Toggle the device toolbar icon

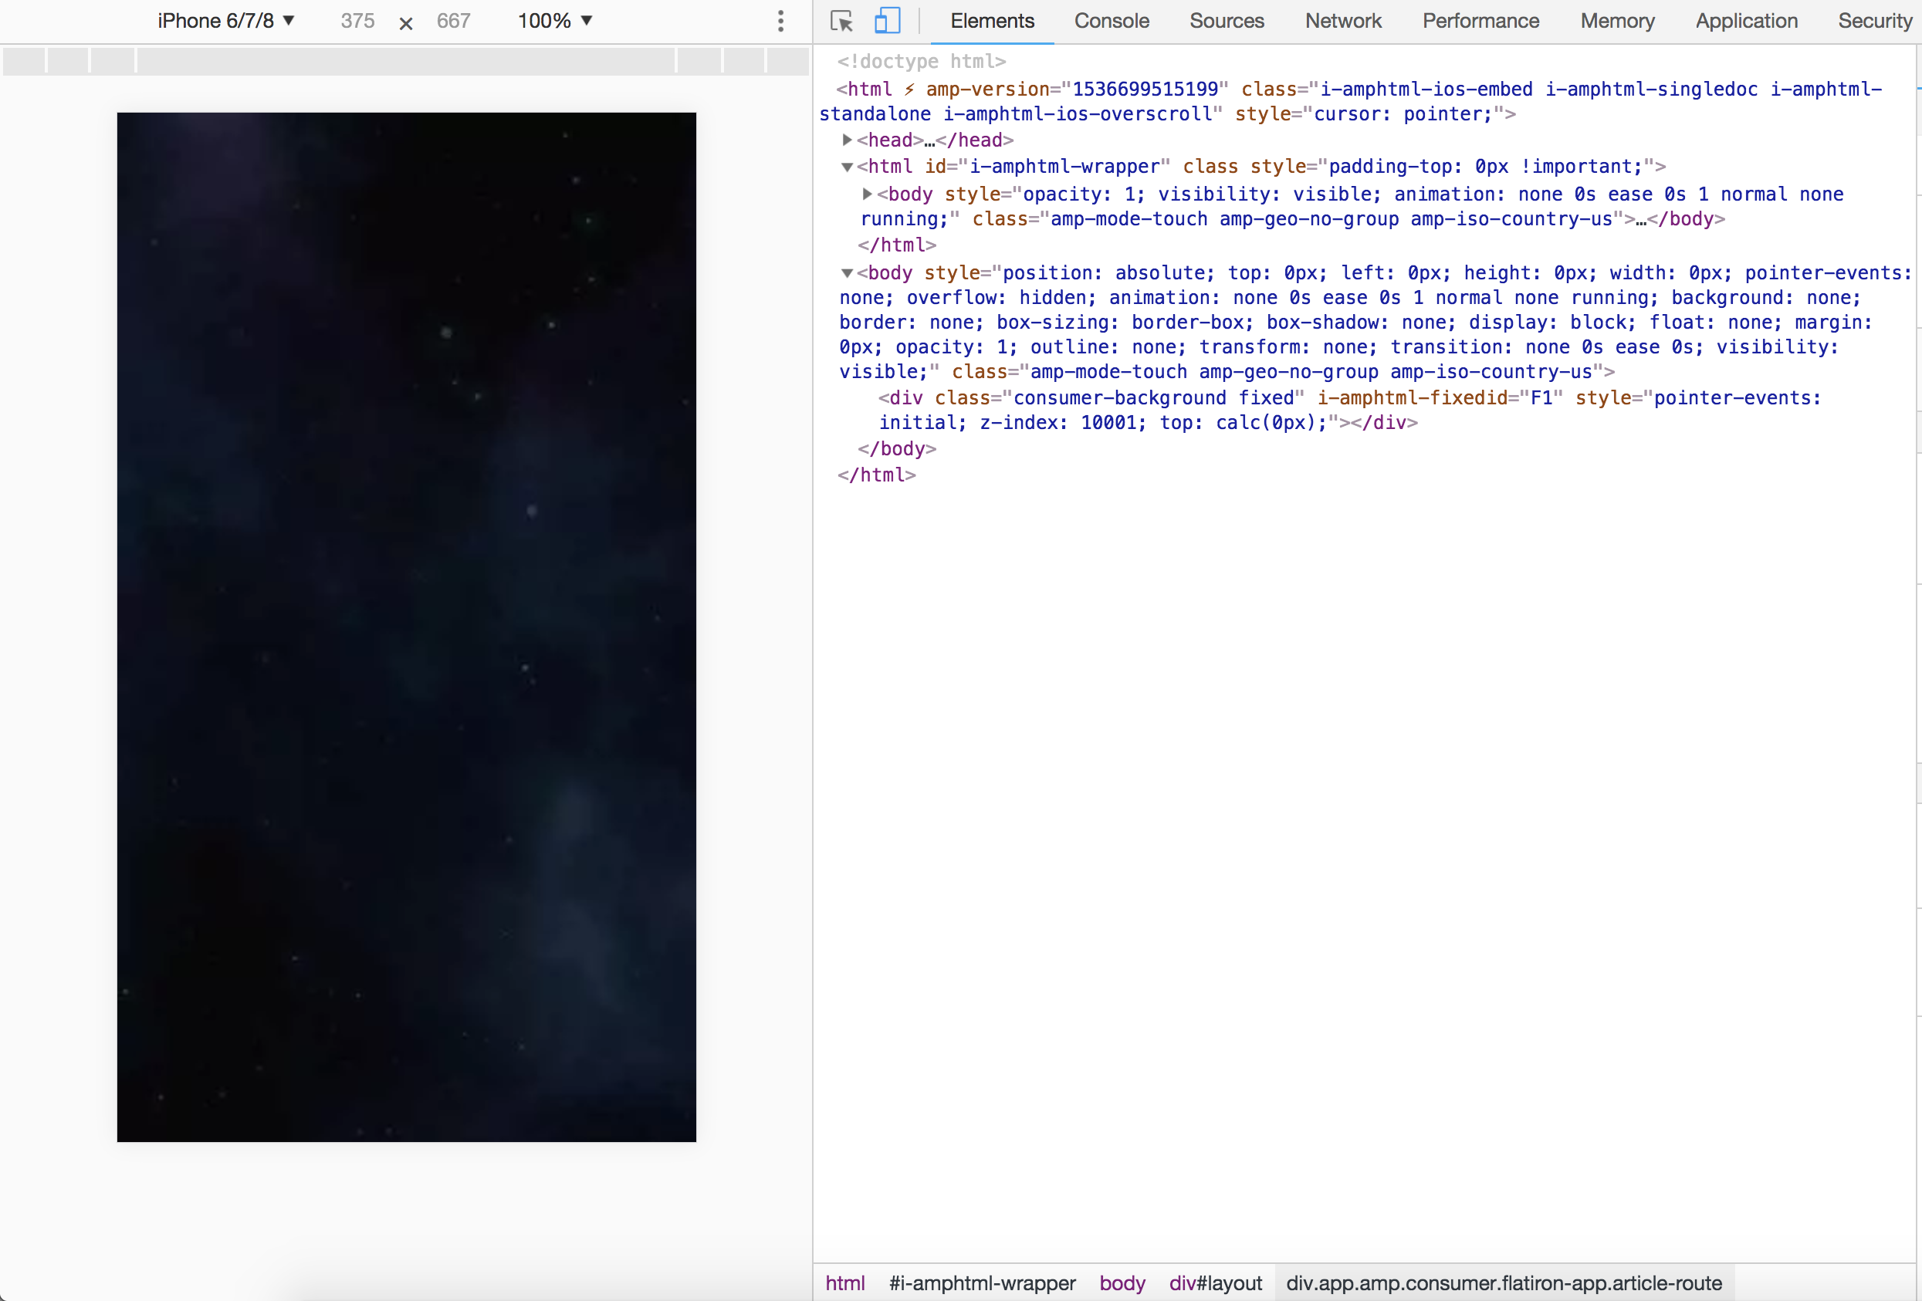(887, 21)
